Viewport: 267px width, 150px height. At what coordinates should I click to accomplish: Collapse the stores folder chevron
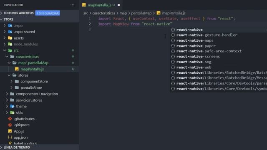9,75
